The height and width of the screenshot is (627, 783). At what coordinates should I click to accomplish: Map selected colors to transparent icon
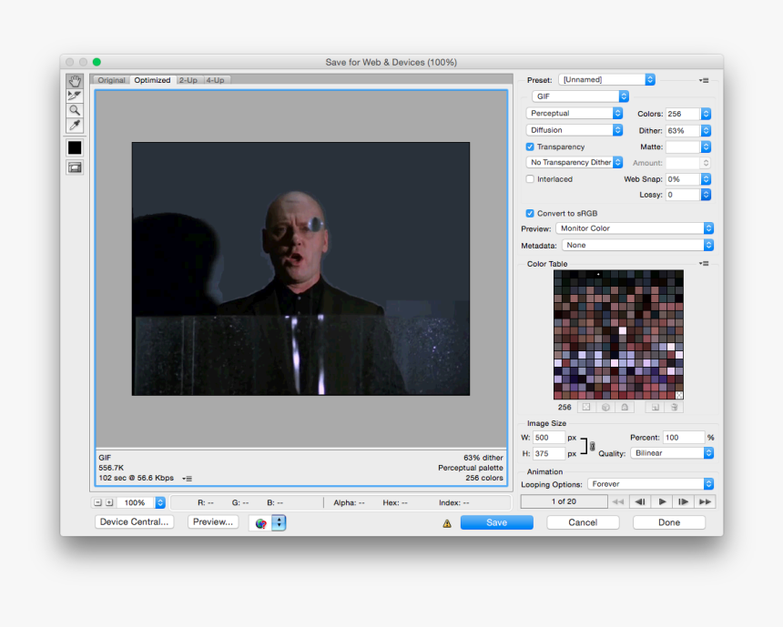pyautogui.click(x=586, y=408)
